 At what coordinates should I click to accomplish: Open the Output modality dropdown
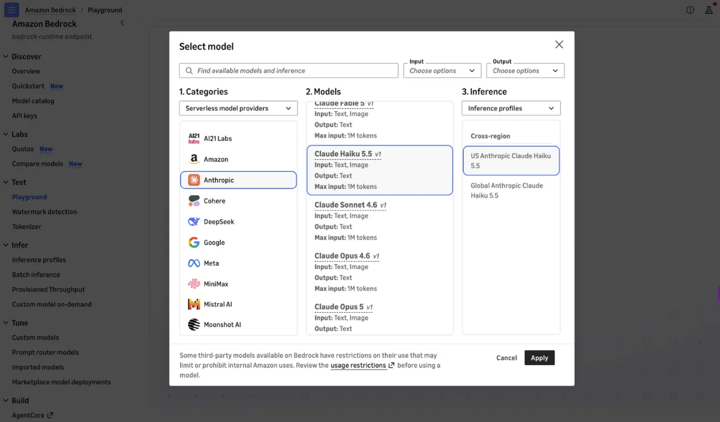525,71
